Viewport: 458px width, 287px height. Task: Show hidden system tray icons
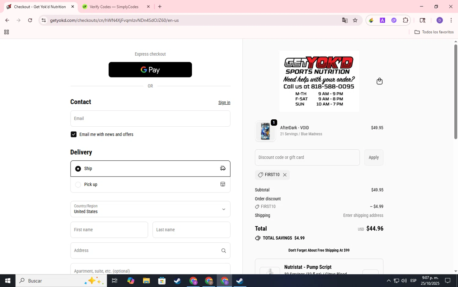point(389,281)
